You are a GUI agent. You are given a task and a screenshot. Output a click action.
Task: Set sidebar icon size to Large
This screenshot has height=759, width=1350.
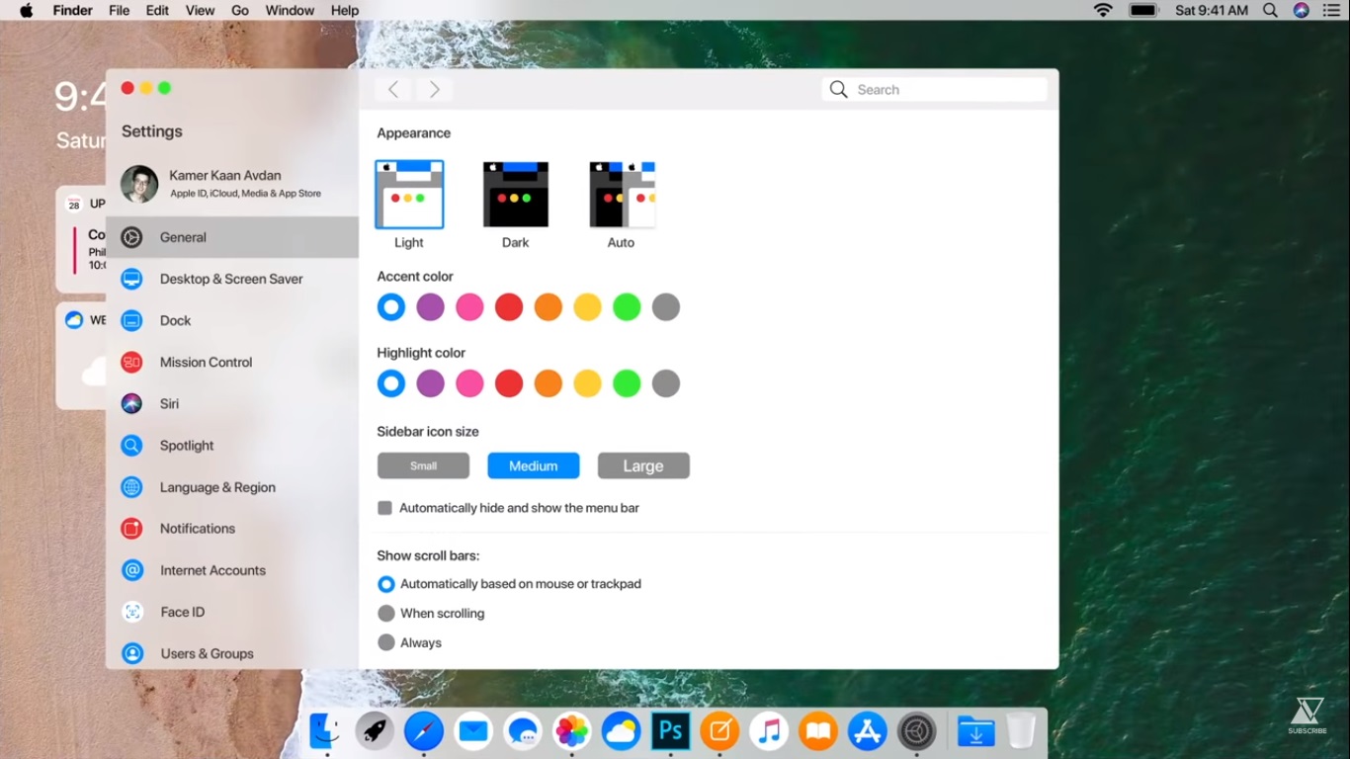click(x=643, y=465)
